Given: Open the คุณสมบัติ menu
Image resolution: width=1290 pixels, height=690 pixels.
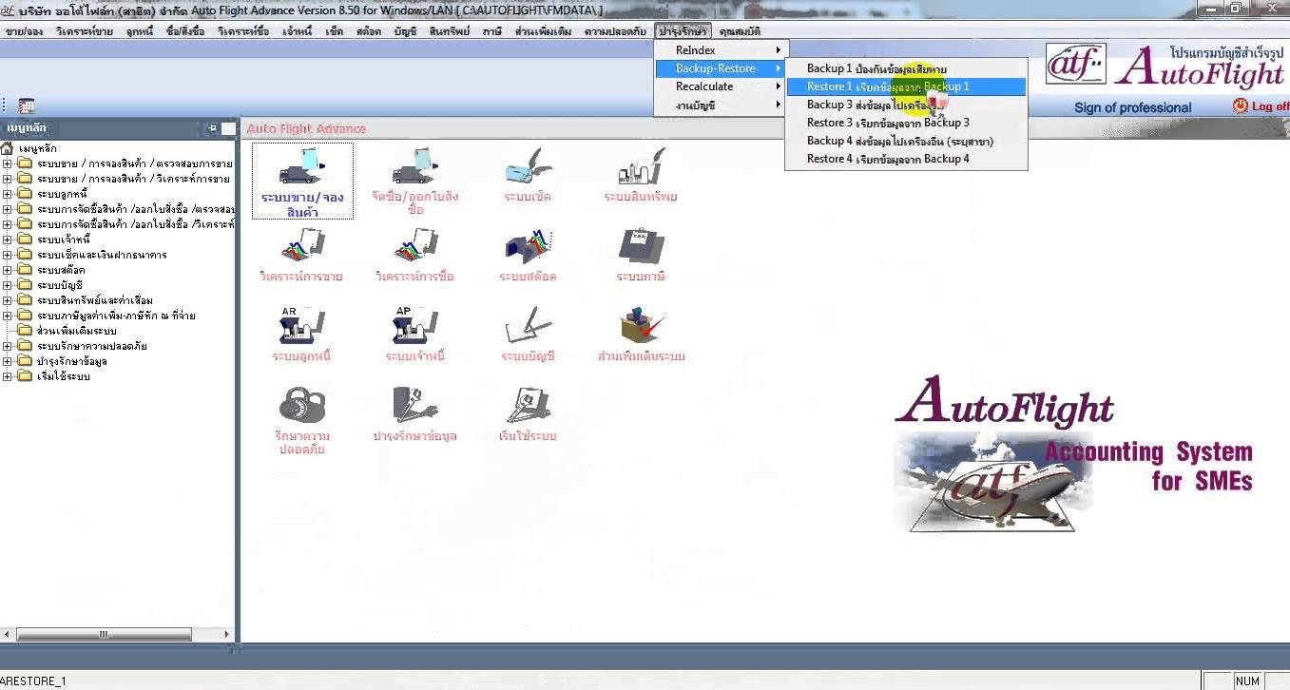Looking at the screenshot, I should [x=741, y=31].
